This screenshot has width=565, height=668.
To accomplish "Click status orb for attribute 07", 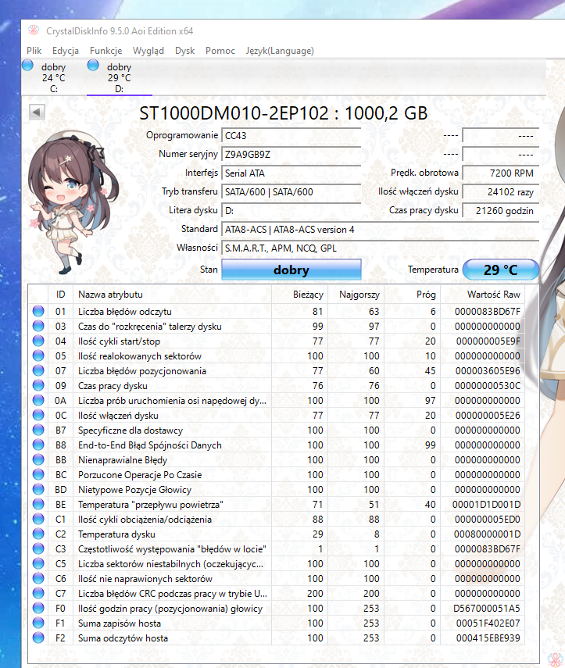I will coord(38,370).
